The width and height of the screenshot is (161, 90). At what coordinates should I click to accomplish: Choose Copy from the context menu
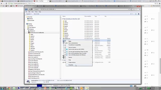pos(70,60)
